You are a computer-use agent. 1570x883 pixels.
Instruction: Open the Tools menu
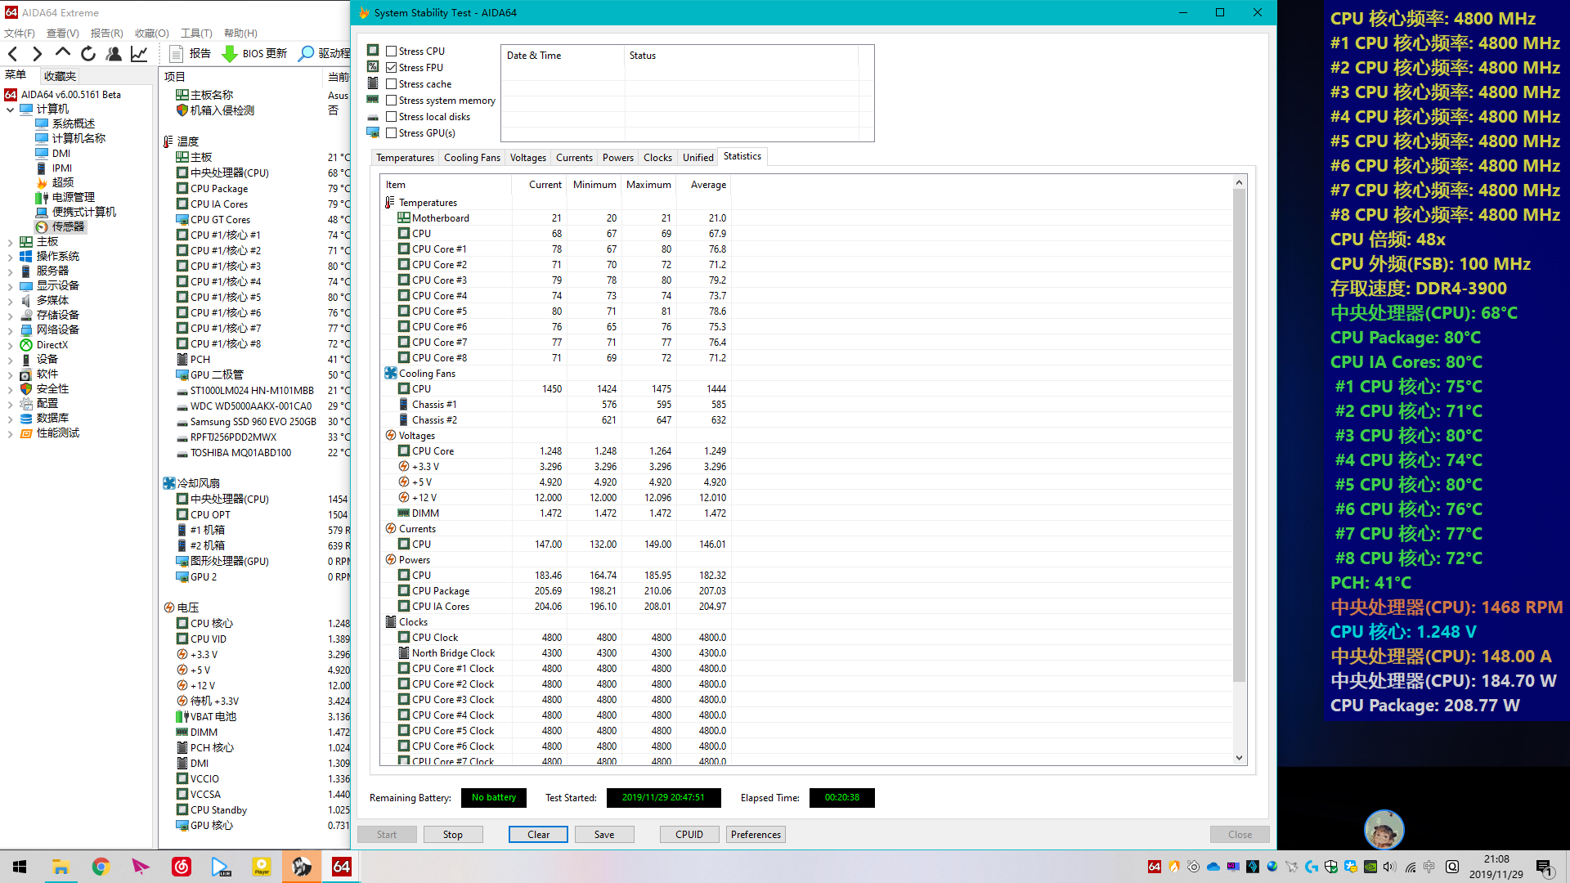point(196,34)
